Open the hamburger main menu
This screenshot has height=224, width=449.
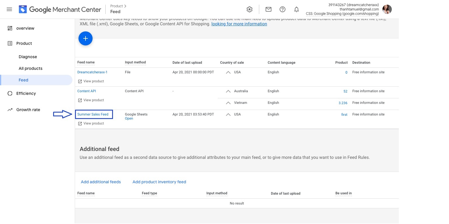tap(9, 9)
